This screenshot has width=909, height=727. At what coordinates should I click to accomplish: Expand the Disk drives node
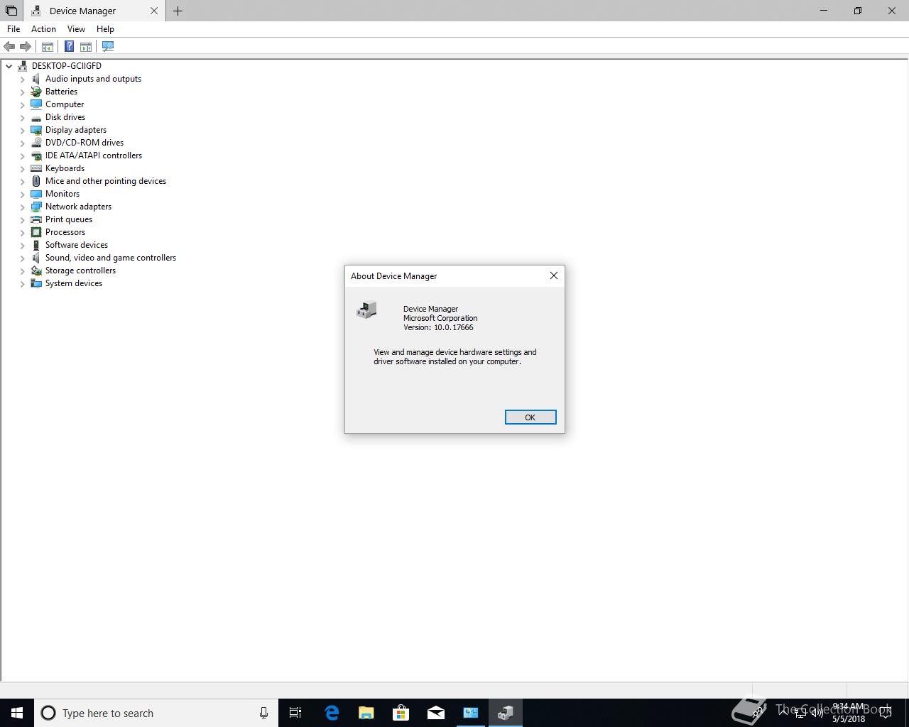click(x=22, y=117)
